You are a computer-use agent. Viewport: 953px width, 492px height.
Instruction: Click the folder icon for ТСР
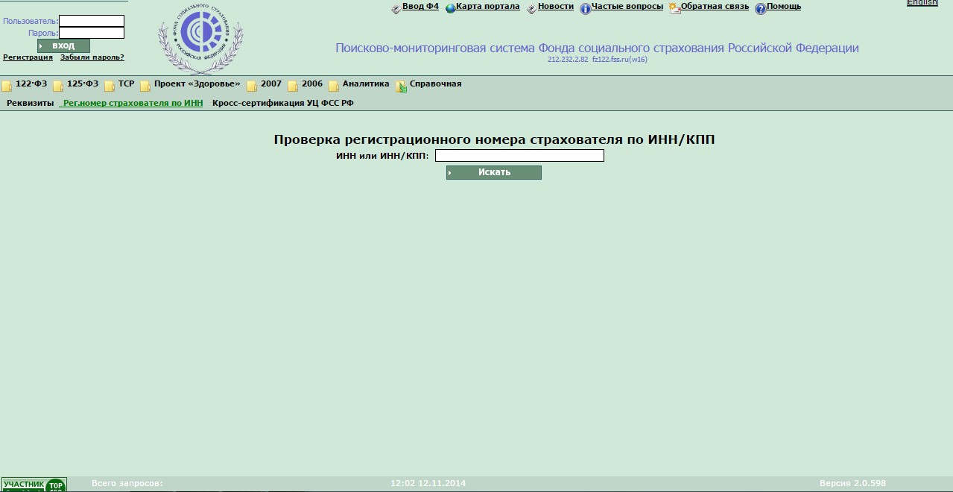(110, 85)
